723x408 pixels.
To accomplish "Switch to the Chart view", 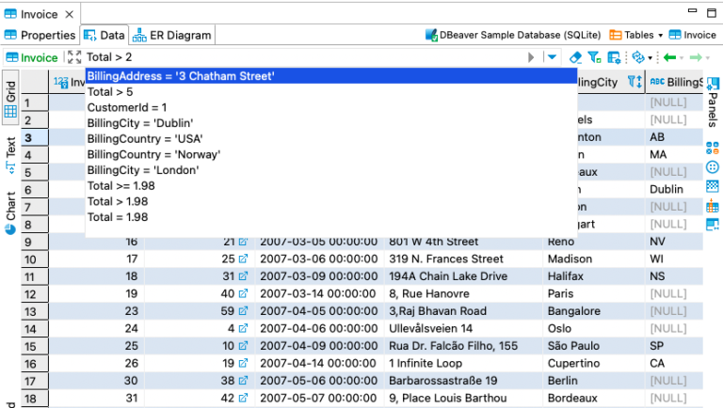I will click(10, 212).
